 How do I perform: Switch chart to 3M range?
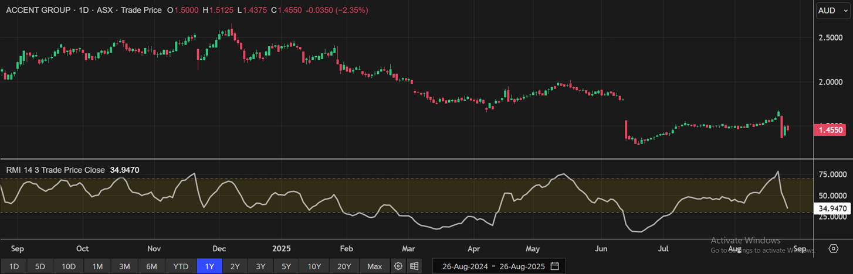tap(124, 266)
